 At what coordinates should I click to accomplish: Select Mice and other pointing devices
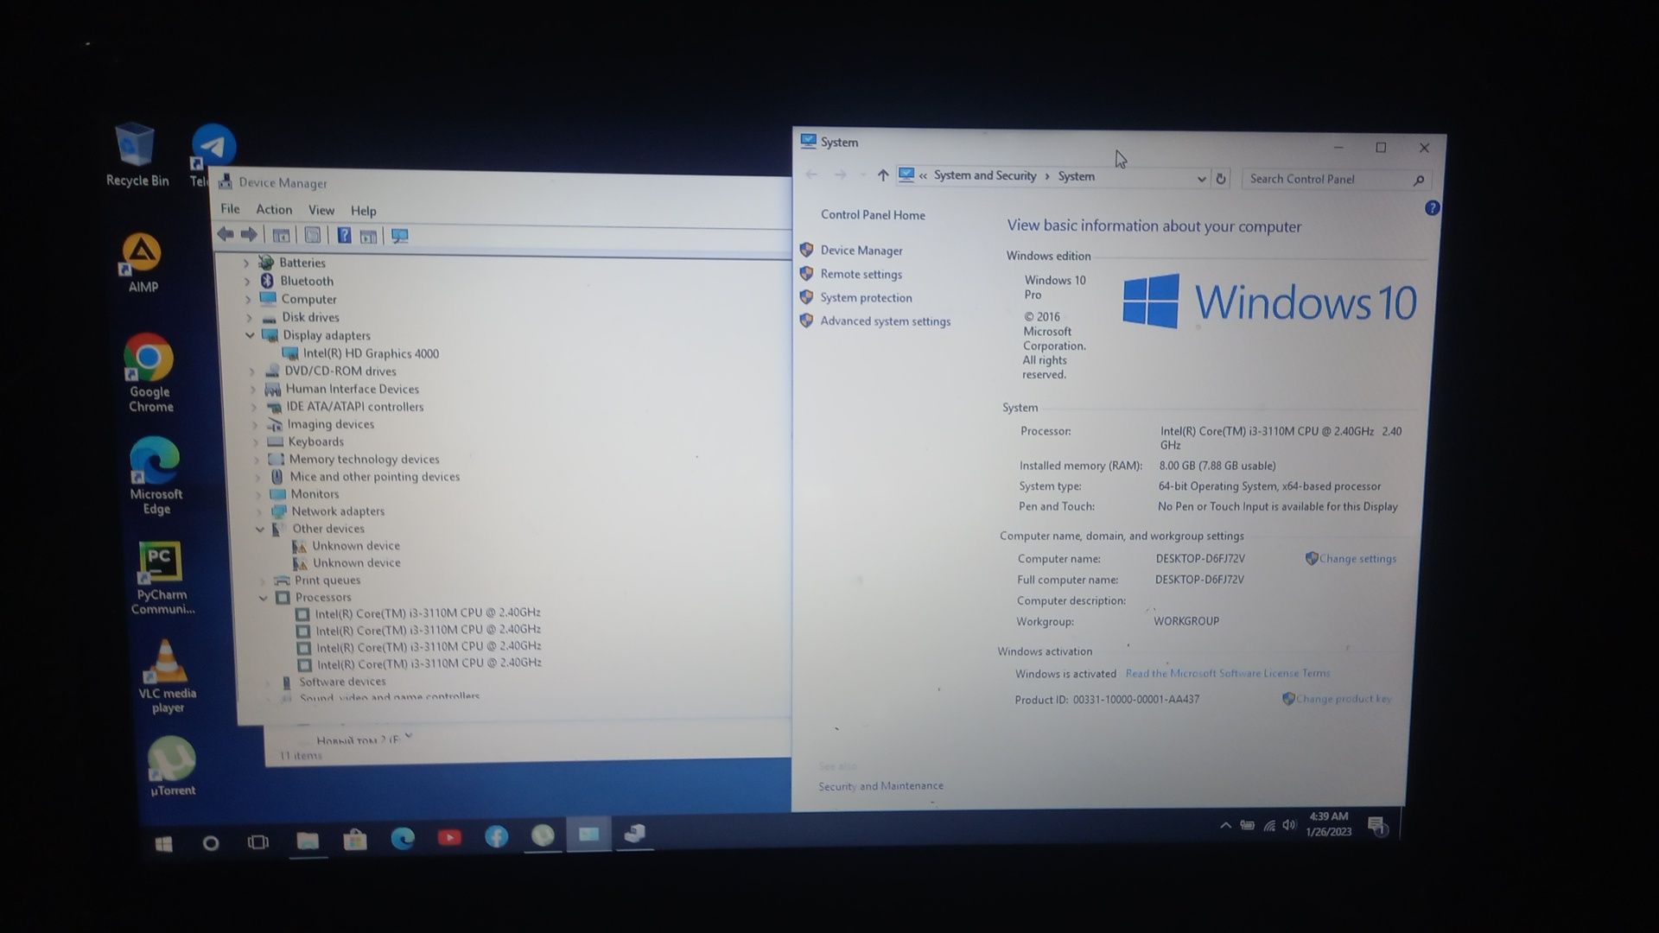374,477
